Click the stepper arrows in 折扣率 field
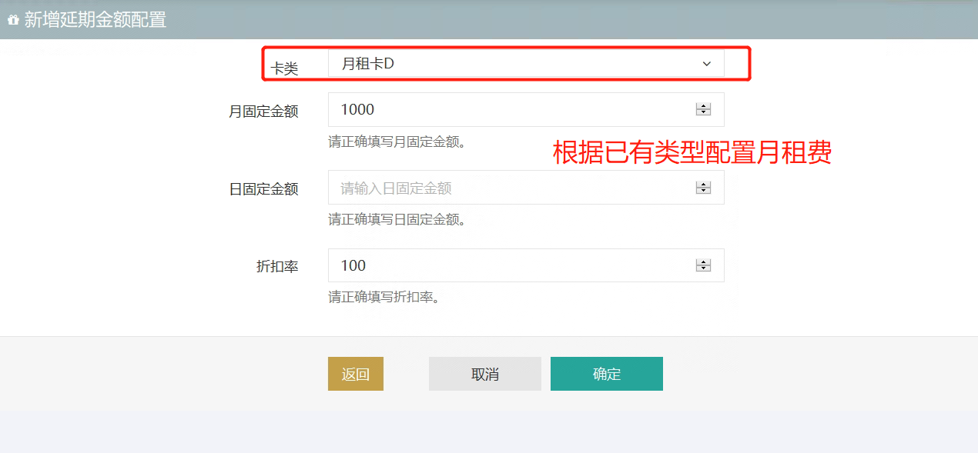The height and width of the screenshot is (453, 978). point(703,265)
